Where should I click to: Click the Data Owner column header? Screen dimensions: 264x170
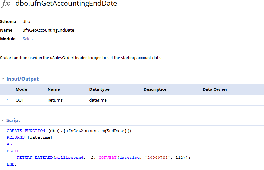(215, 89)
